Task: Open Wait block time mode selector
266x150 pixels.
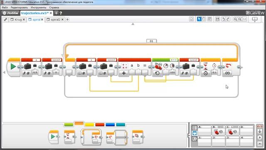Action: (x=206, y=73)
